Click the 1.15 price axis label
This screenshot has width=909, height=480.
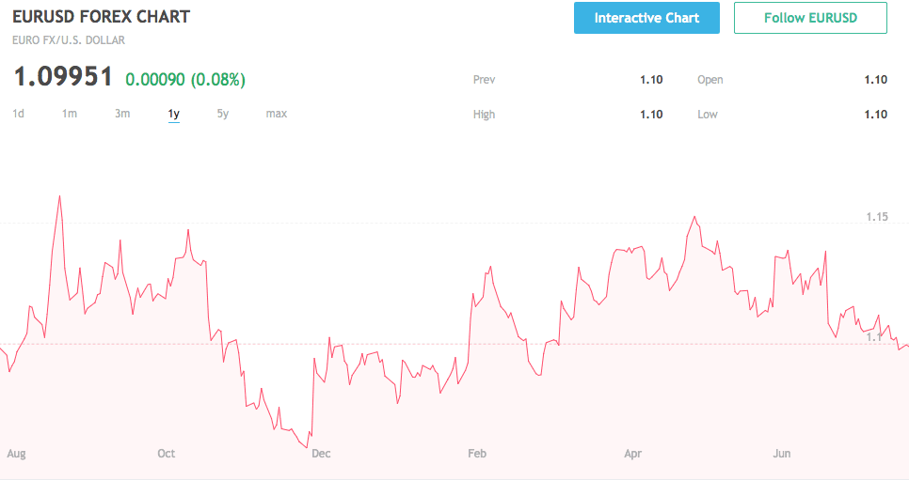click(x=876, y=217)
